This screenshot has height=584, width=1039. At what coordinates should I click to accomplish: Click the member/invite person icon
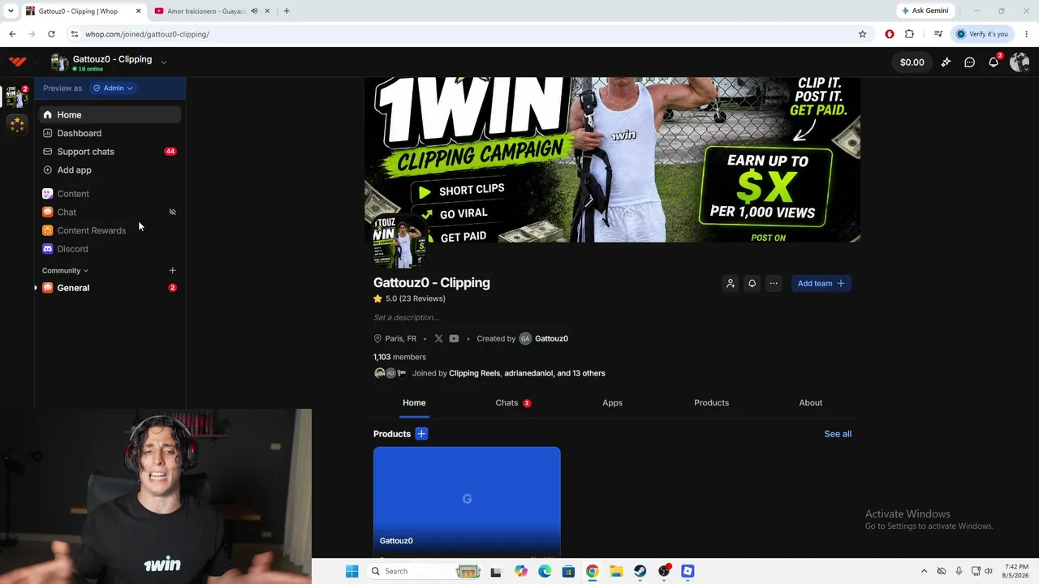[731, 284]
